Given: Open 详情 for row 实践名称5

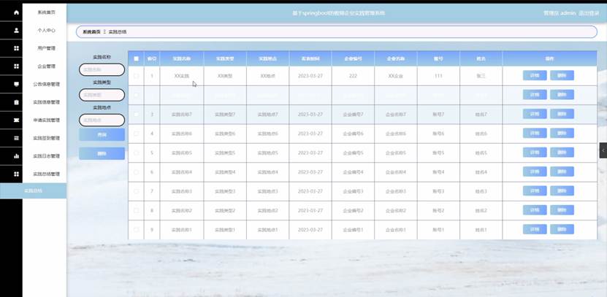Looking at the screenshot, I should tap(535, 153).
